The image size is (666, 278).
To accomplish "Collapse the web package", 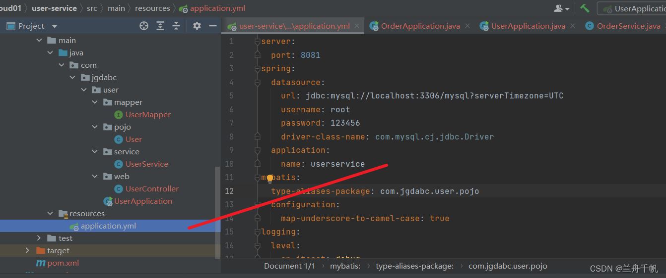I will tap(95, 177).
